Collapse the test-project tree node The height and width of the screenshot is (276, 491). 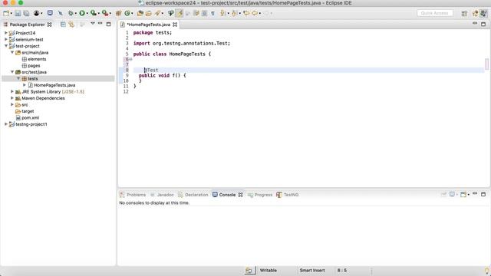[6, 46]
